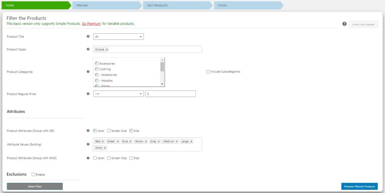Screen dimensions: 385x193
Task: Click help icon for Attributes Group with OR
Action: tap(88, 131)
